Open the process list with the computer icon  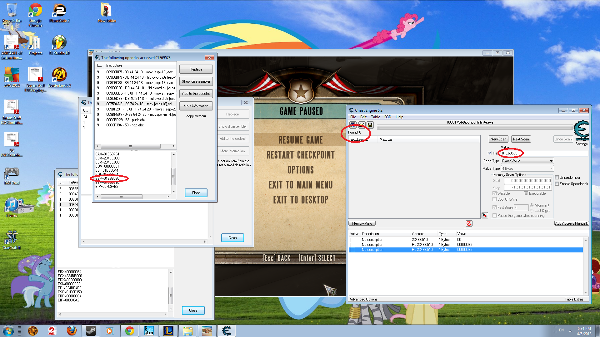coord(353,125)
